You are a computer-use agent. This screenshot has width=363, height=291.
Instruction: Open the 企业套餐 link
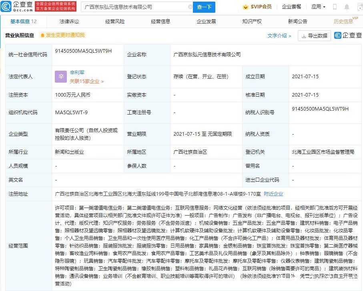pos(291,7)
